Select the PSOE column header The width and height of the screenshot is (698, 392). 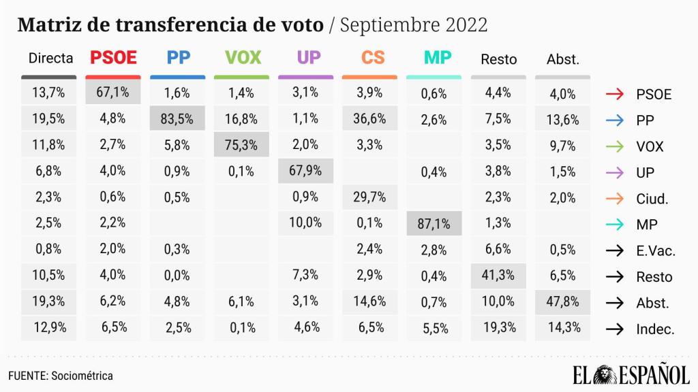coord(113,58)
